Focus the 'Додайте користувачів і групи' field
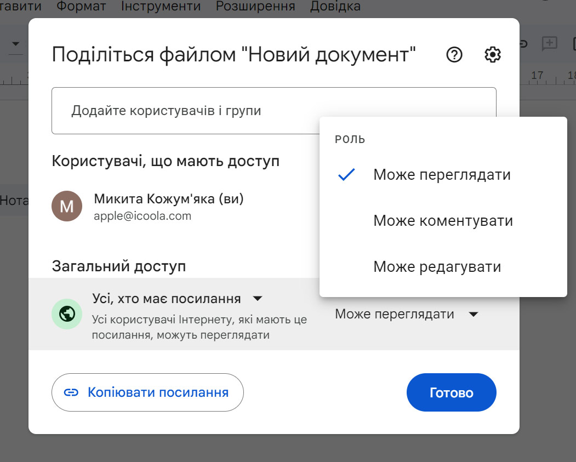Viewport: 576px width, 462px height. (273, 111)
